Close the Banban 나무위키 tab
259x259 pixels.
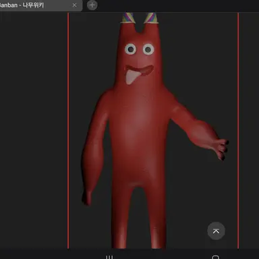(74, 5)
